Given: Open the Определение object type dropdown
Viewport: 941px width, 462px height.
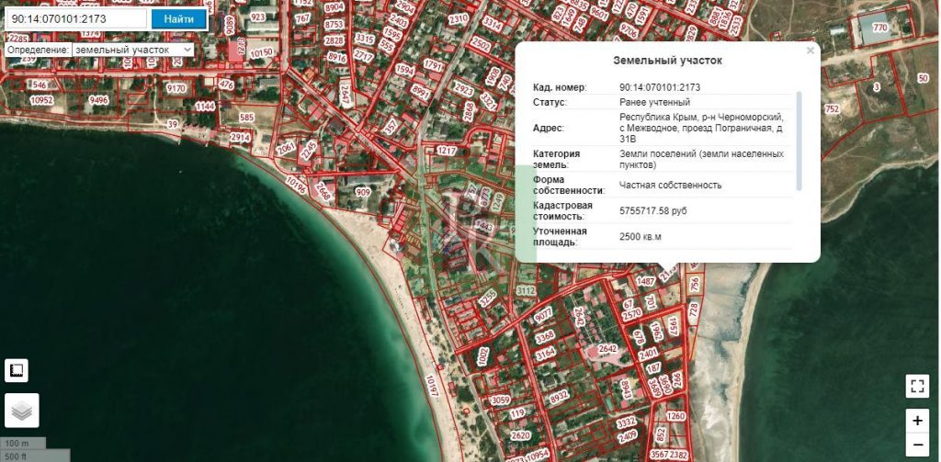Looking at the screenshot, I should coord(133,49).
